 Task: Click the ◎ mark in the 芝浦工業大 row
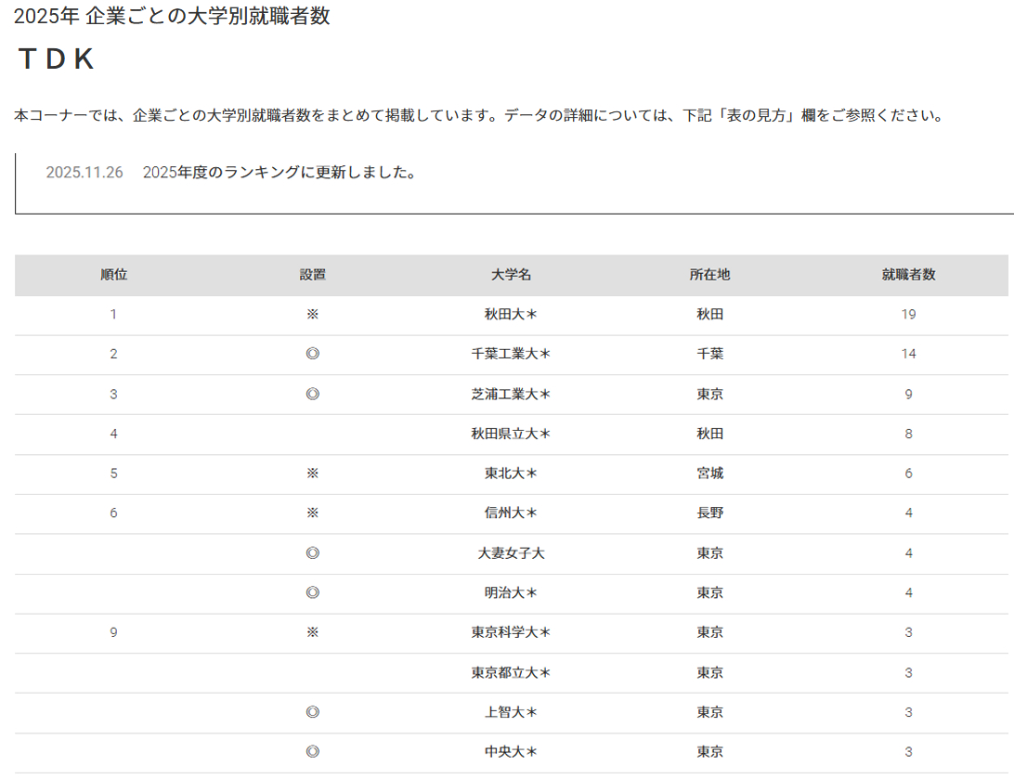[x=312, y=394]
